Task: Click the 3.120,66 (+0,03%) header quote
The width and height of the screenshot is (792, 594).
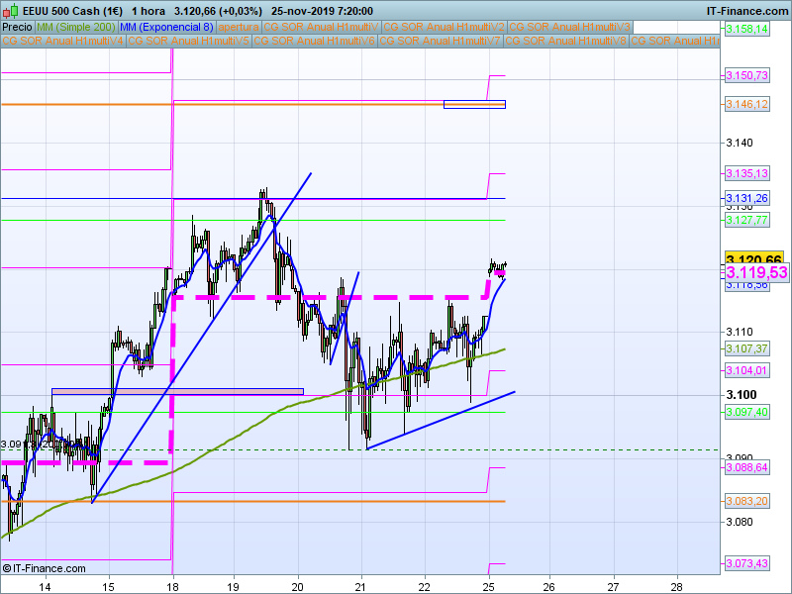Action: point(218,11)
